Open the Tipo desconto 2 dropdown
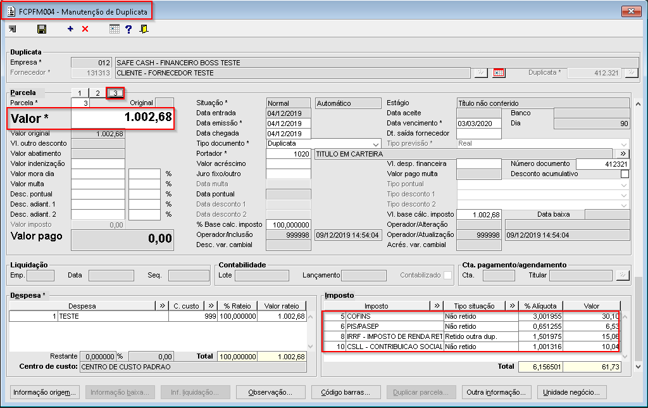 coord(623,205)
